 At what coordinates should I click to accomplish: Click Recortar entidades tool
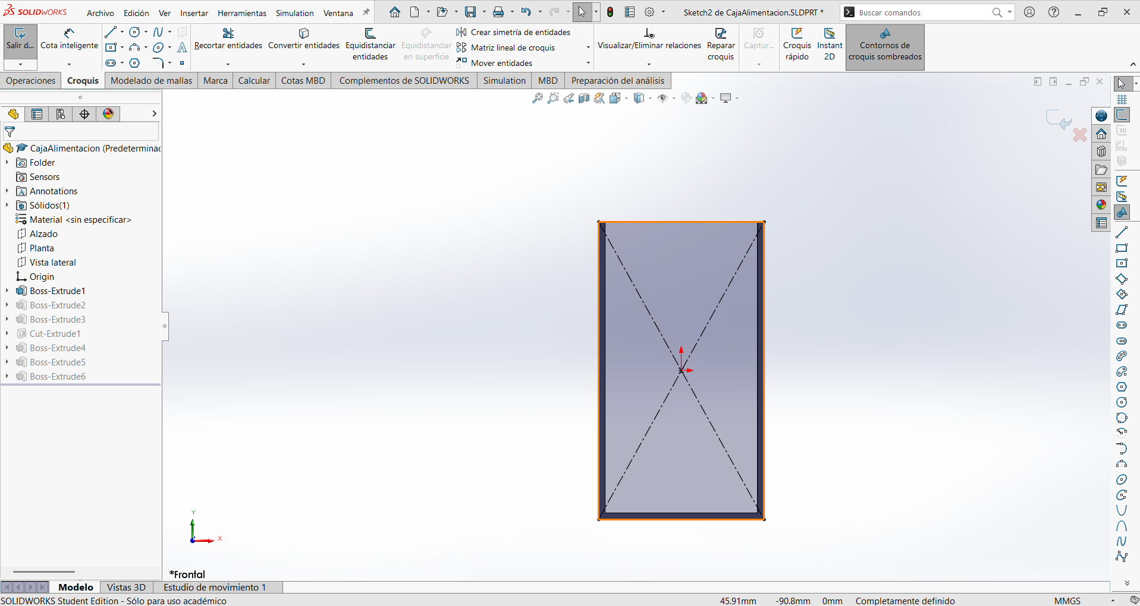click(x=228, y=39)
